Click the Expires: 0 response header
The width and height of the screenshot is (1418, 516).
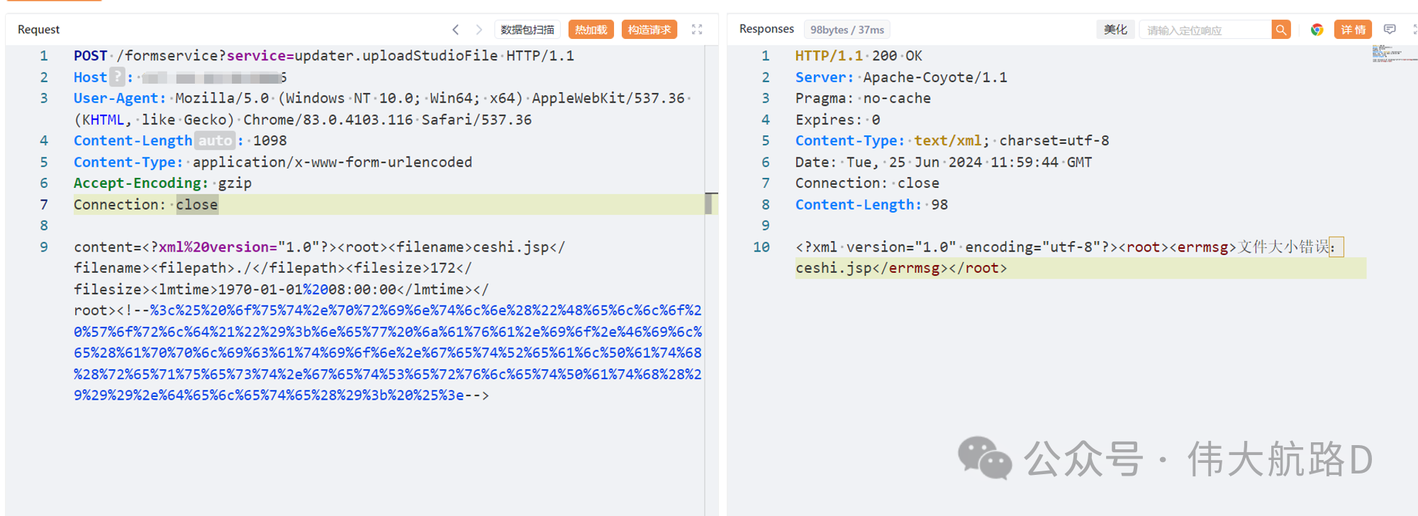point(837,119)
